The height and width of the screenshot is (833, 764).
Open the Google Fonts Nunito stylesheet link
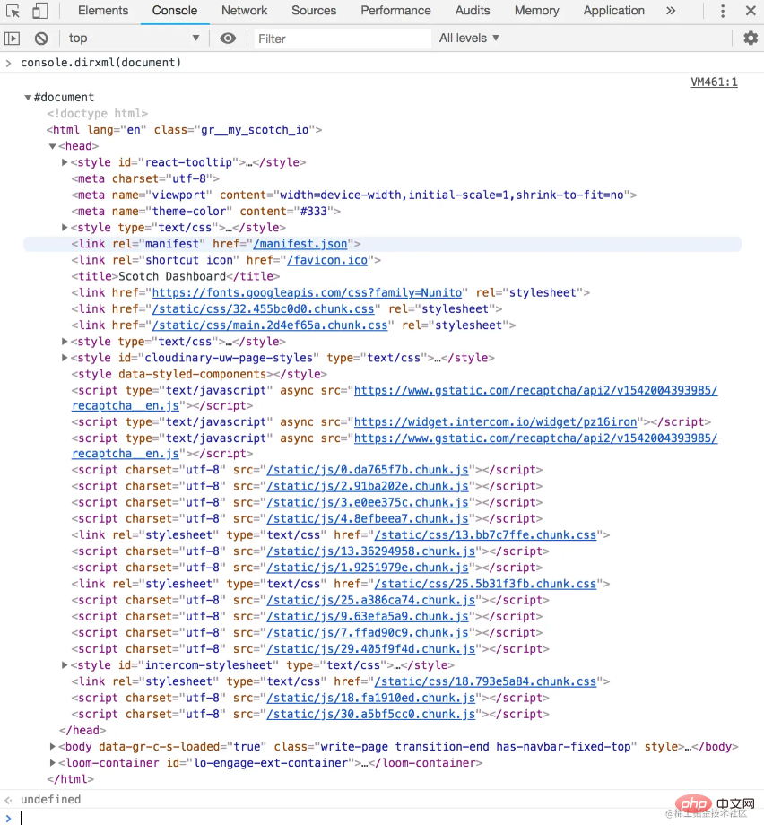point(307,292)
